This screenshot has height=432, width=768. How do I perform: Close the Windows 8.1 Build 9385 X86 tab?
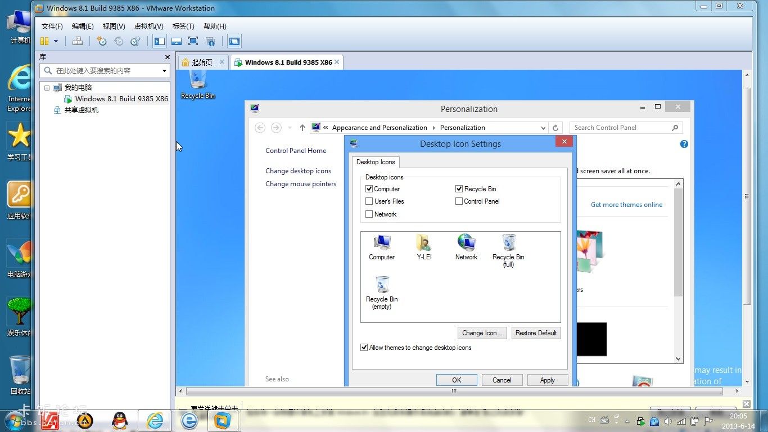[337, 62]
